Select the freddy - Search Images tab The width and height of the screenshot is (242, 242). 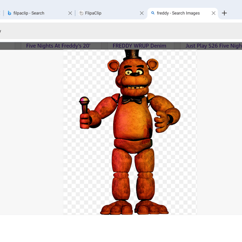pos(178,13)
